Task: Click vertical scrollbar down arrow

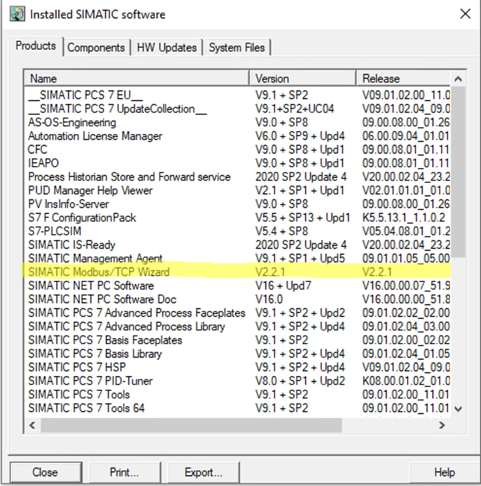Action: [458, 409]
